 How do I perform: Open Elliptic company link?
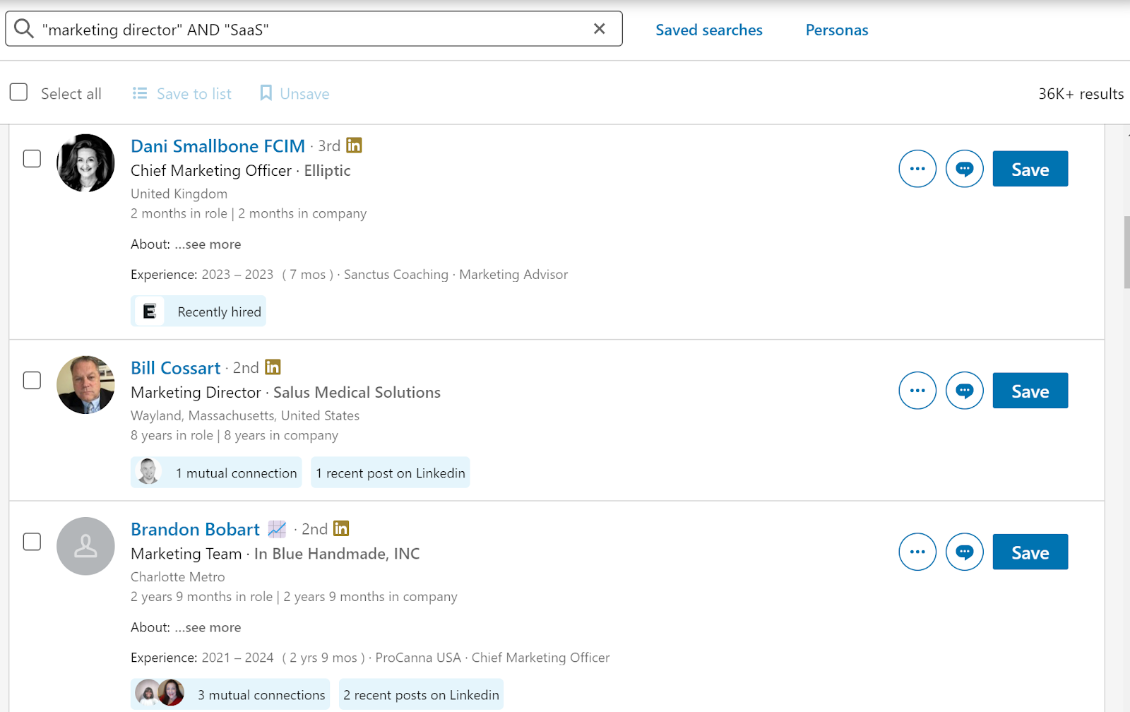click(x=327, y=171)
